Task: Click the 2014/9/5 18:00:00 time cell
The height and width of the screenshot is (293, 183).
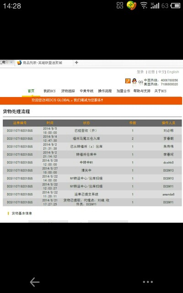Action: coord(50,130)
